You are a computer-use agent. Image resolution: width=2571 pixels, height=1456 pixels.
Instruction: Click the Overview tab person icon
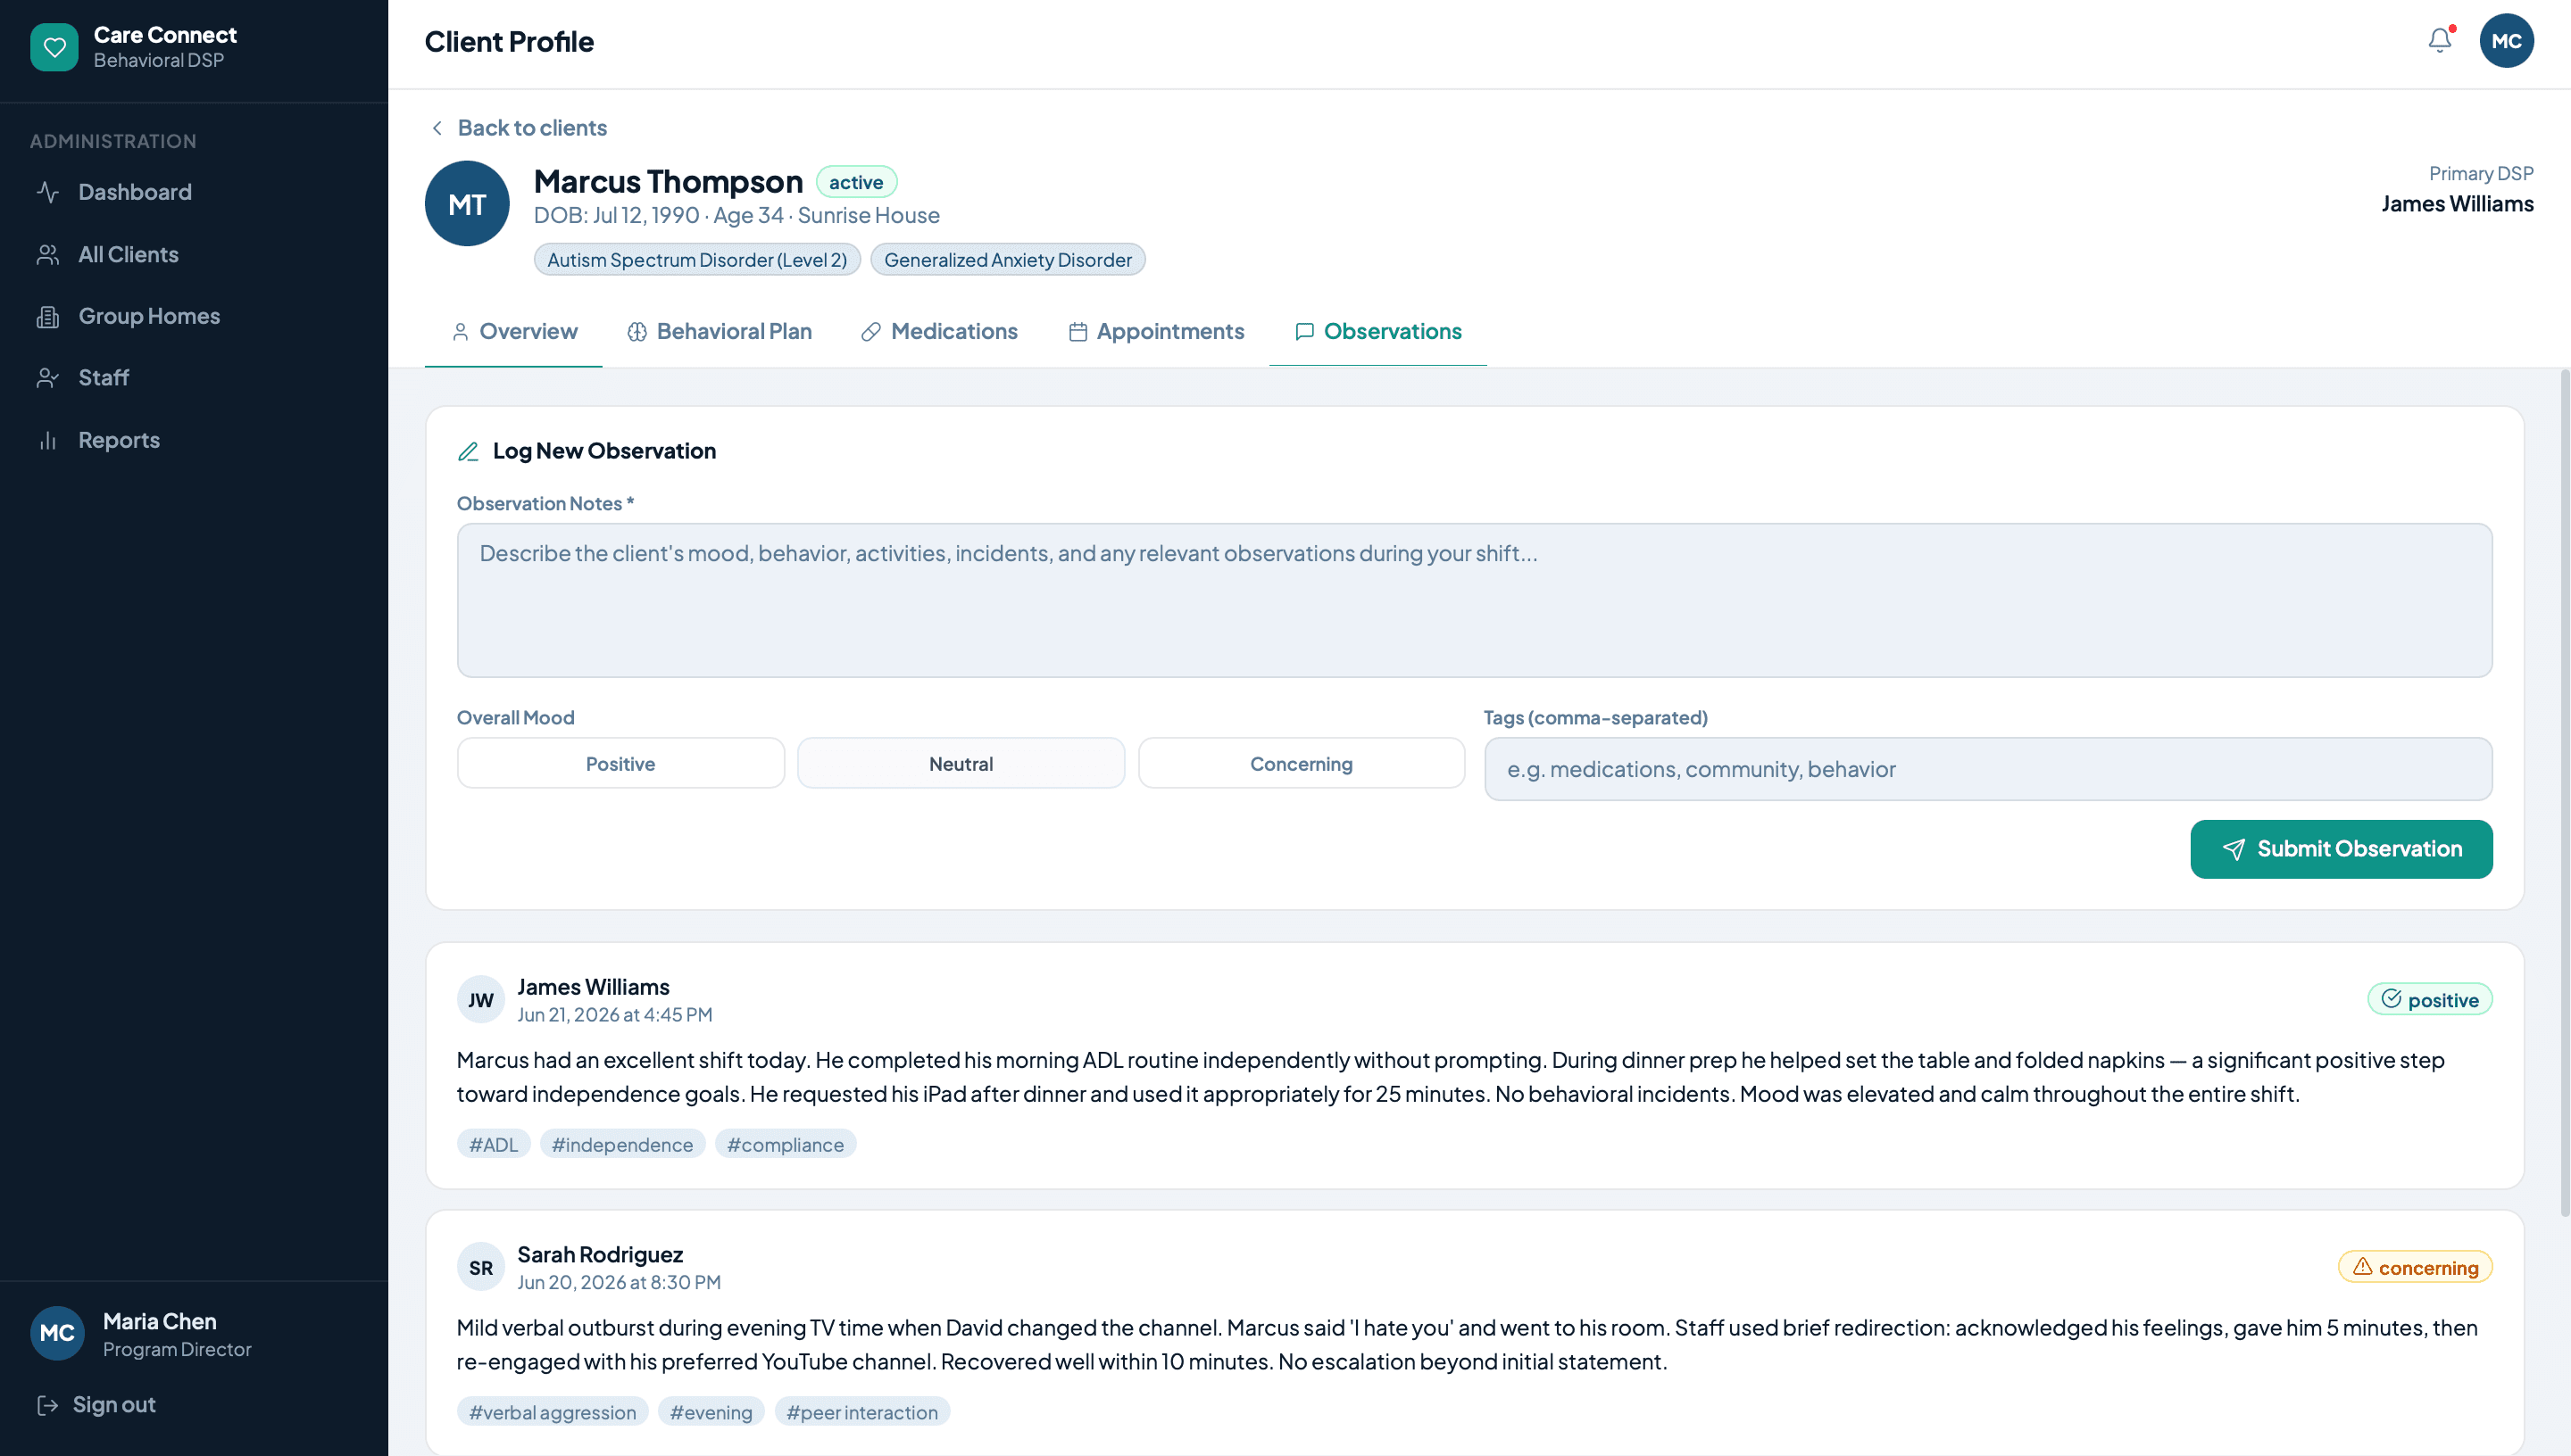pyautogui.click(x=460, y=332)
